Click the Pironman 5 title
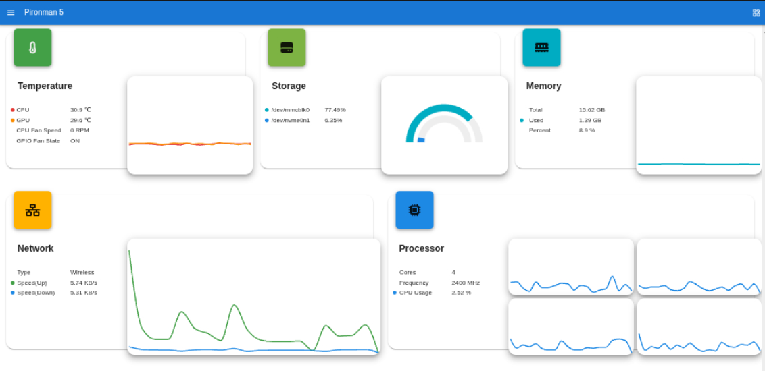 (x=44, y=13)
